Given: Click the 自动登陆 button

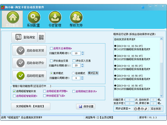Looking at the screenshot, I should 41,37.
